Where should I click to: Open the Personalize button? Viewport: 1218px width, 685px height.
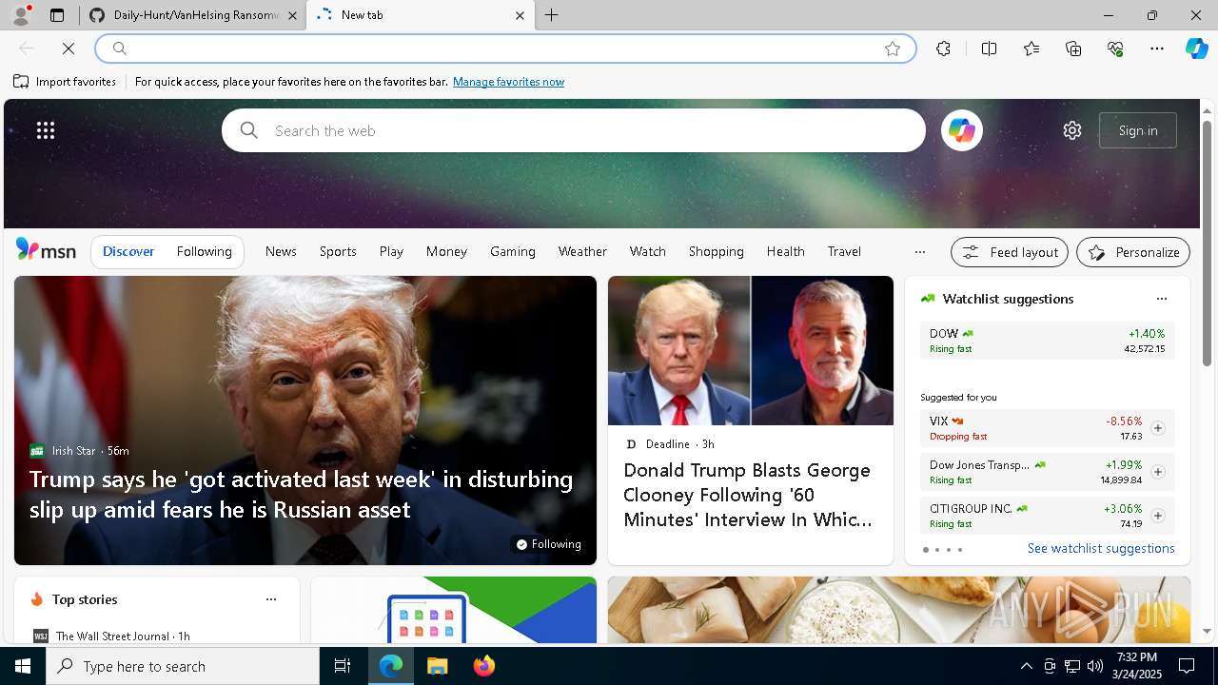pyautogui.click(x=1133, y=252)
